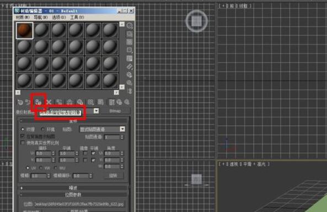Image resolution: width=327 pixels, height=212 pixels.
Task: Click the Go to Parent icon
Action: (120, 102)
